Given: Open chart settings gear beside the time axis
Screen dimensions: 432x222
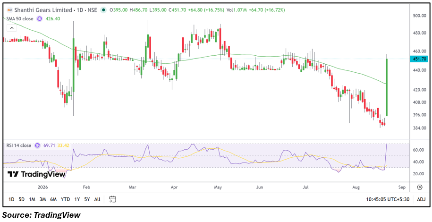Looking at the screenshot, I should tap(420, 187).
